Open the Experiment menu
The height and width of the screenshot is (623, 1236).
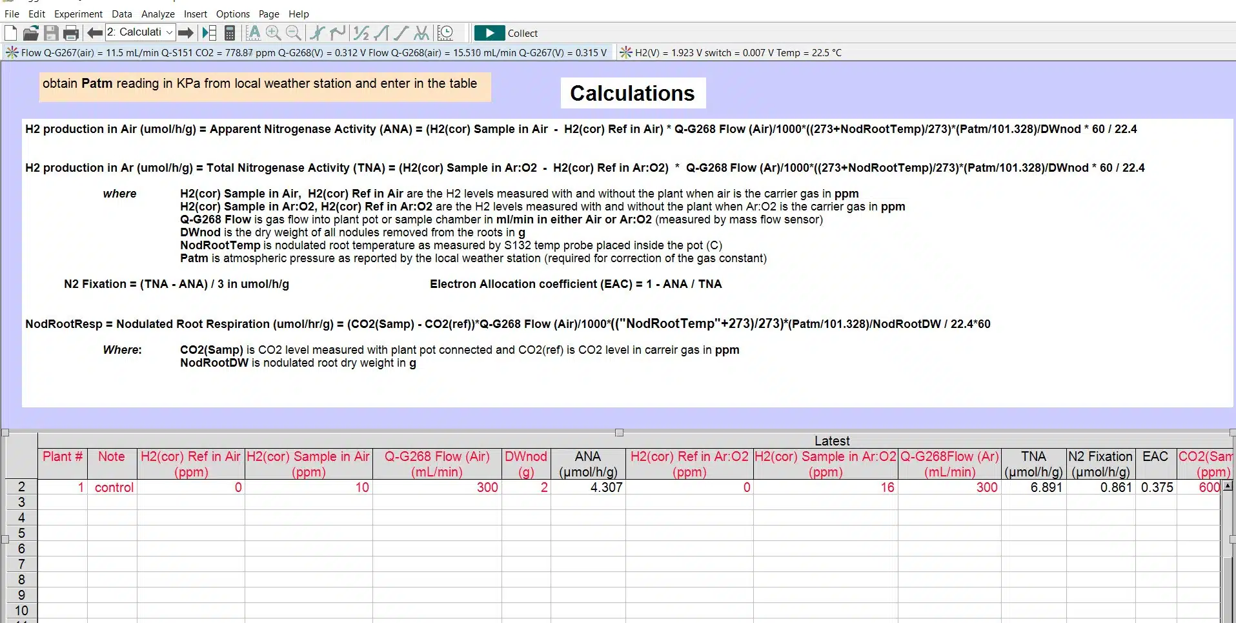[x=78, y=14]
